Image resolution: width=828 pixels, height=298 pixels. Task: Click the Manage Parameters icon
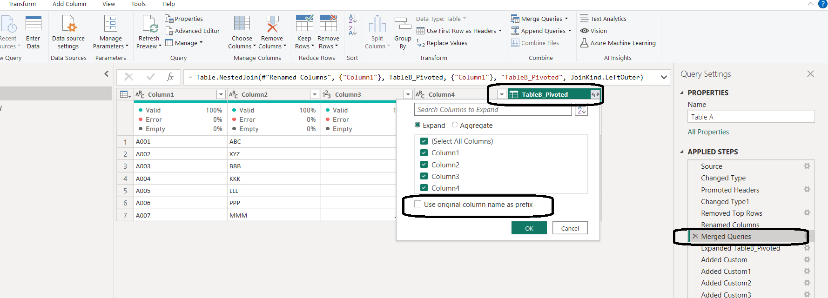coord(111,23)
